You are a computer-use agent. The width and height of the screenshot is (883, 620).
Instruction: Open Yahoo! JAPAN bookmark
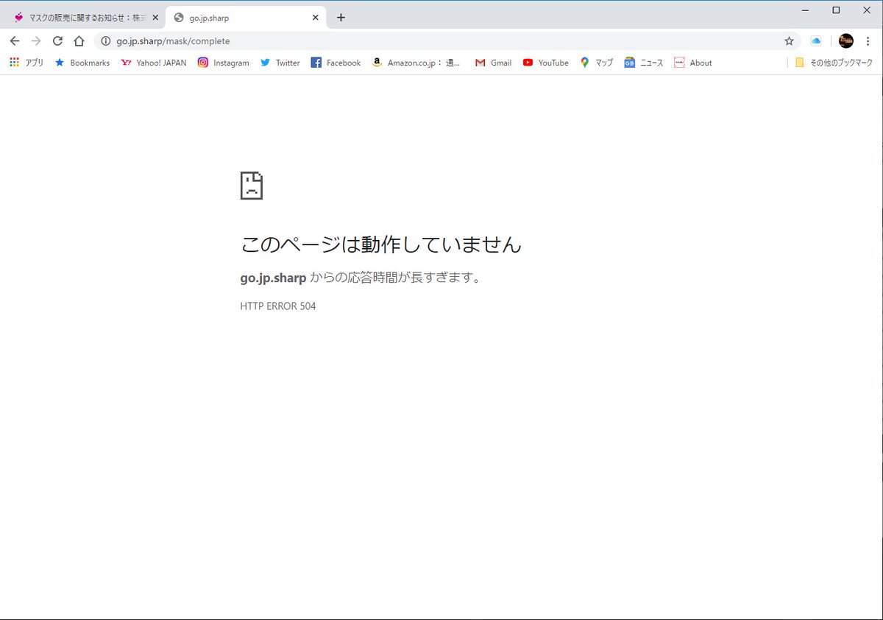(154, 63)
